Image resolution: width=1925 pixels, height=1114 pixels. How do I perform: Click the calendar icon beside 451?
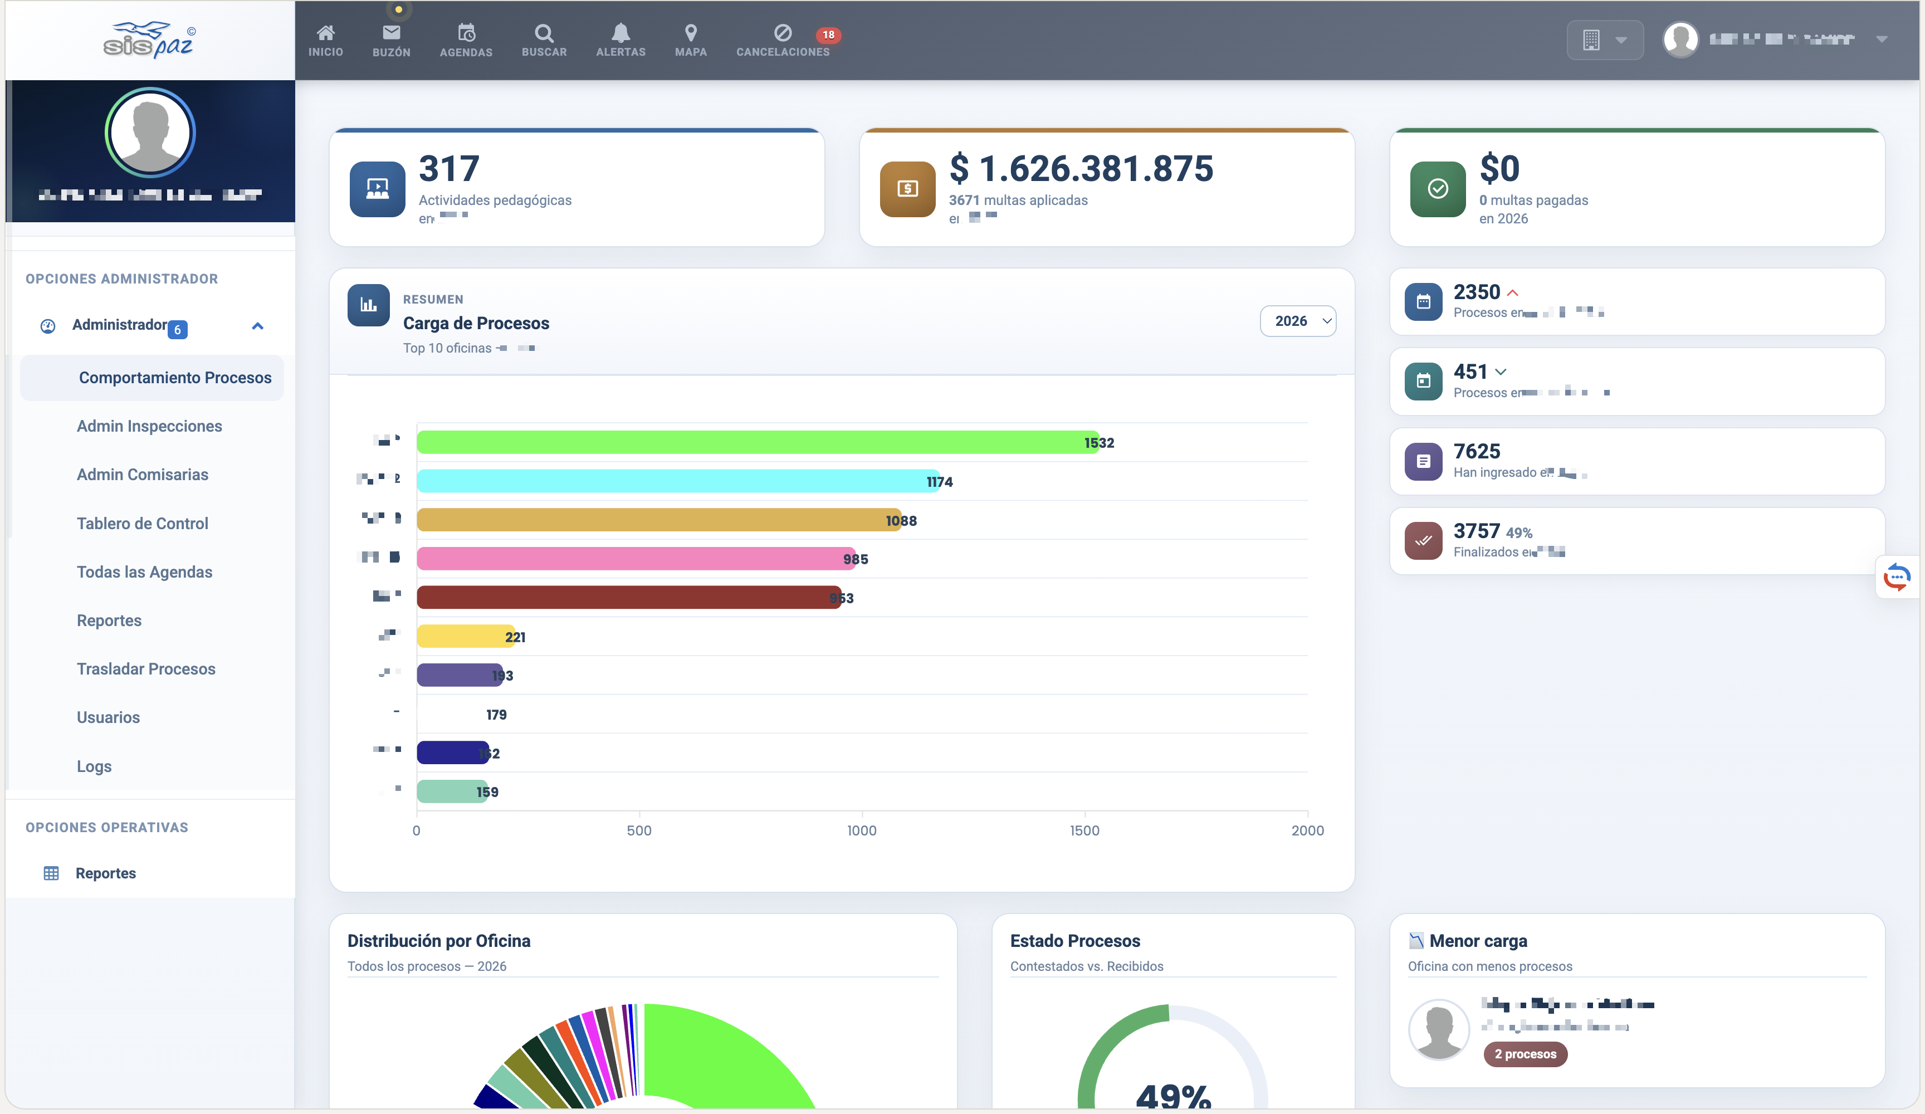click(1423, 381)
